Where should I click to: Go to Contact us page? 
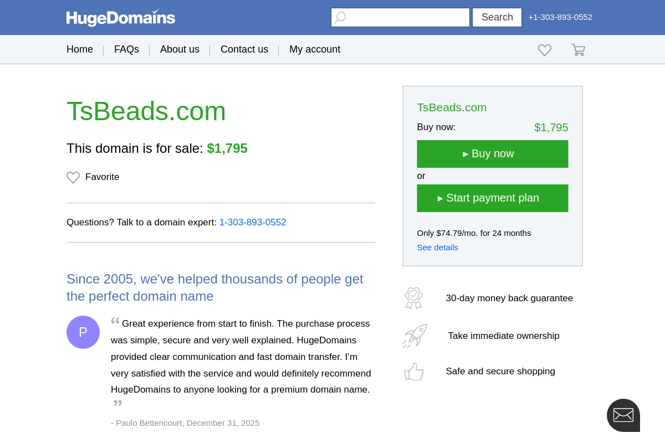(x=244, y=49)
